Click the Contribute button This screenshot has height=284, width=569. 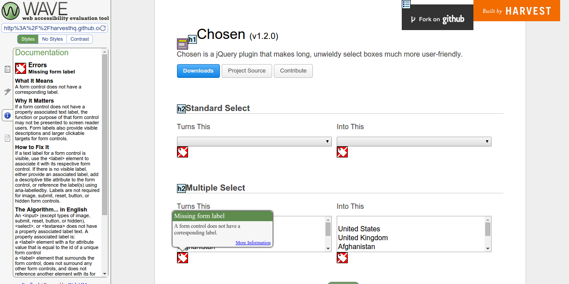point(293,71)
